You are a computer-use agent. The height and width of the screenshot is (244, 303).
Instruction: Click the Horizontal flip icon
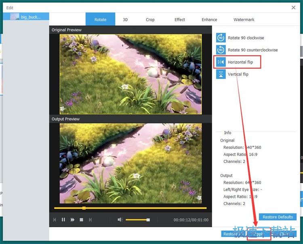(x=221, y=62)
